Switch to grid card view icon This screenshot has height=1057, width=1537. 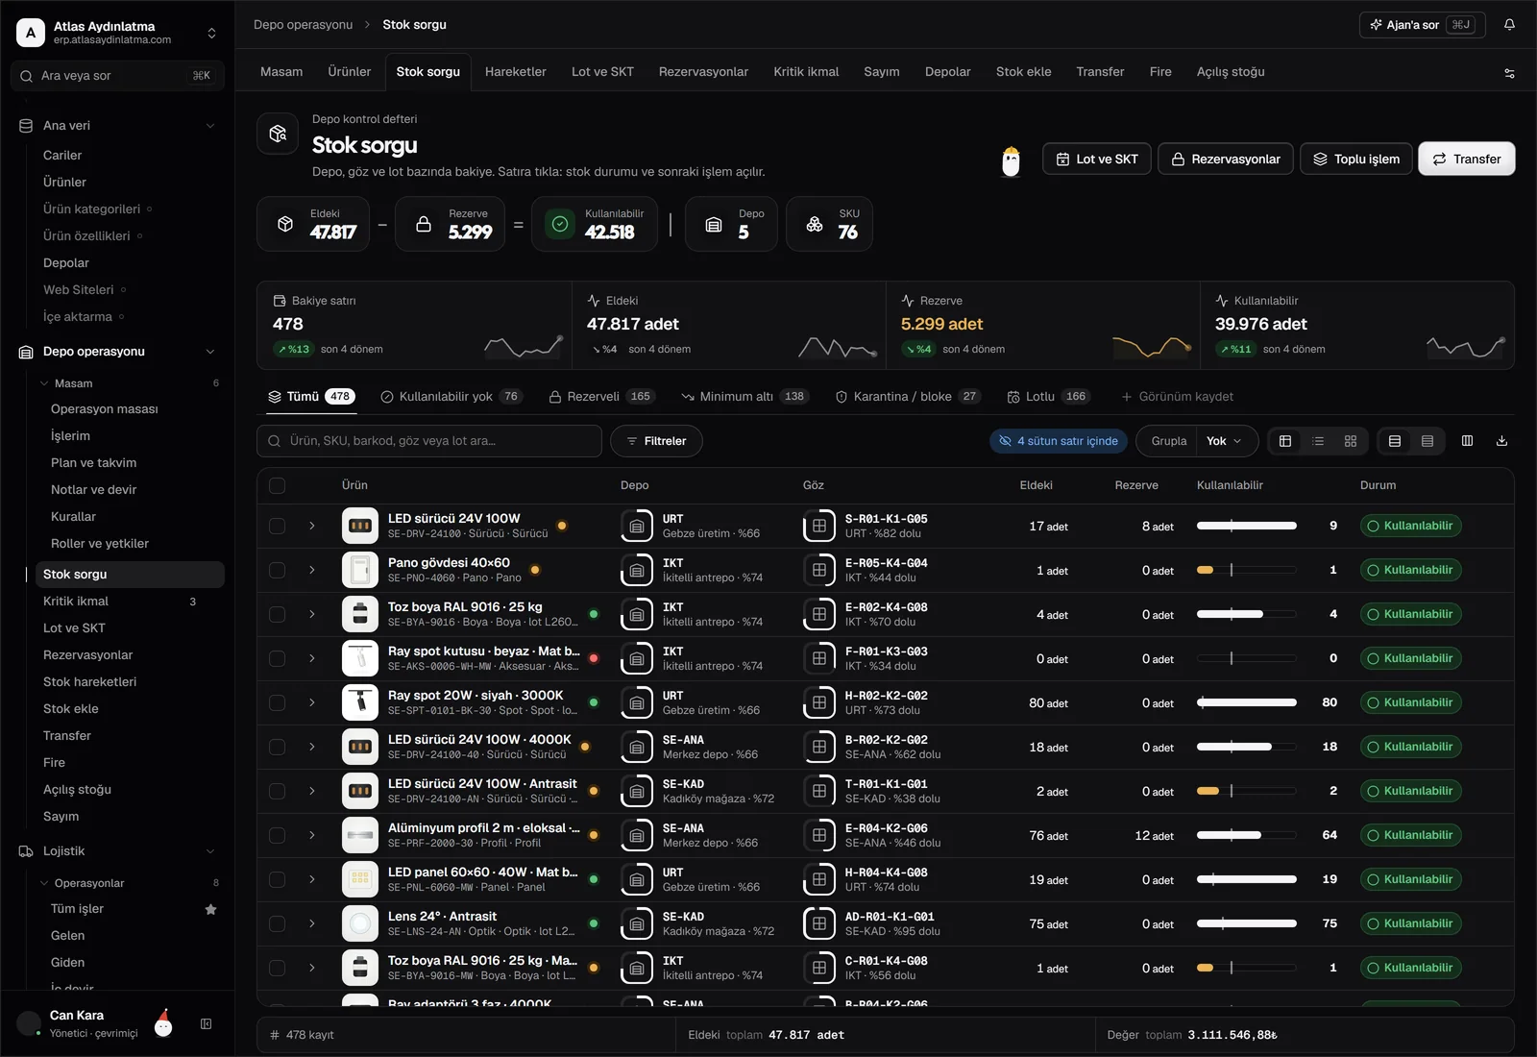(x=1351, y=441)
